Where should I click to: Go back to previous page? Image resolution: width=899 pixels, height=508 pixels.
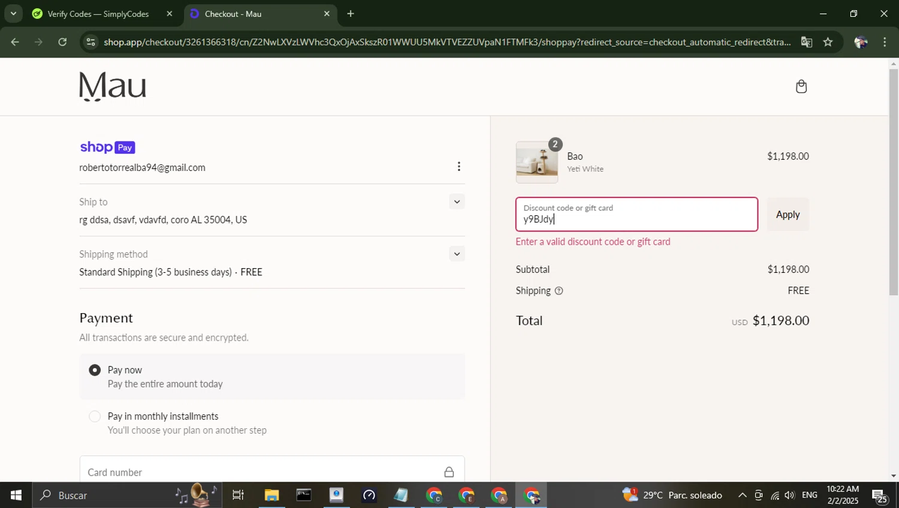15,42
